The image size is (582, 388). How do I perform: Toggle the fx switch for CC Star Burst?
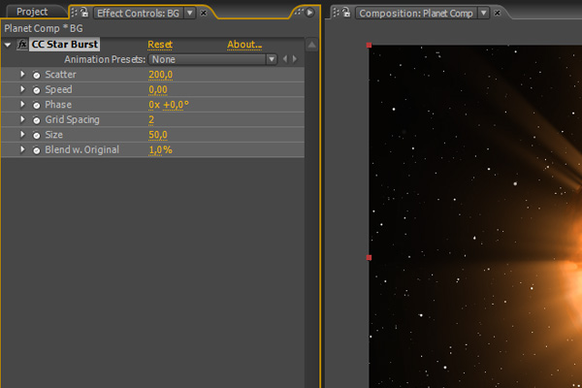click(x=22, y=45)
